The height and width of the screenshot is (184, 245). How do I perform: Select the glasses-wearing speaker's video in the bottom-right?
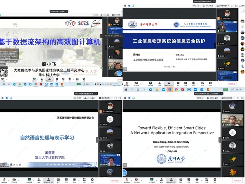click(232, 120)
